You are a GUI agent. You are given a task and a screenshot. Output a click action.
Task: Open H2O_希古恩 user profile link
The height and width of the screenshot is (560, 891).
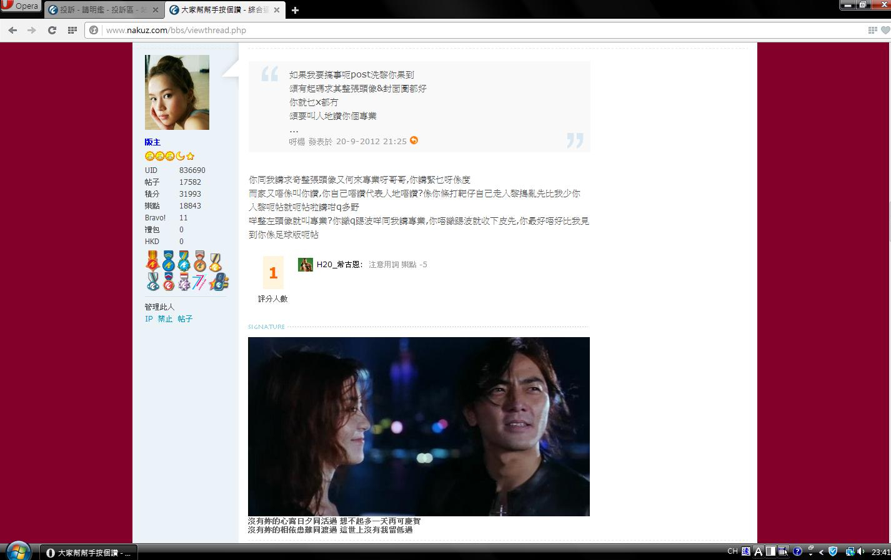[339, 264]
